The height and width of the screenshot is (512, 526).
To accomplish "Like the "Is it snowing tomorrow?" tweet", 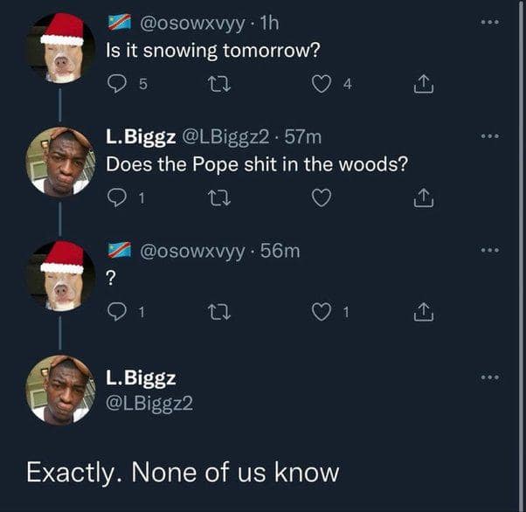I will 322,85.
